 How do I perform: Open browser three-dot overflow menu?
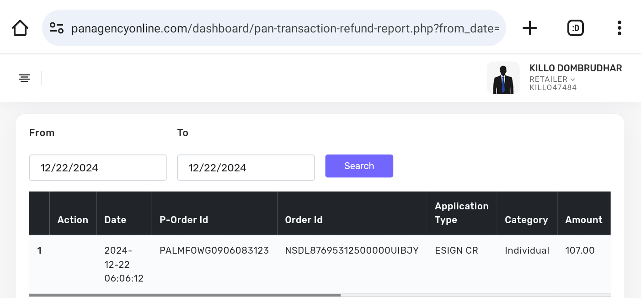(x=619, y=28)
